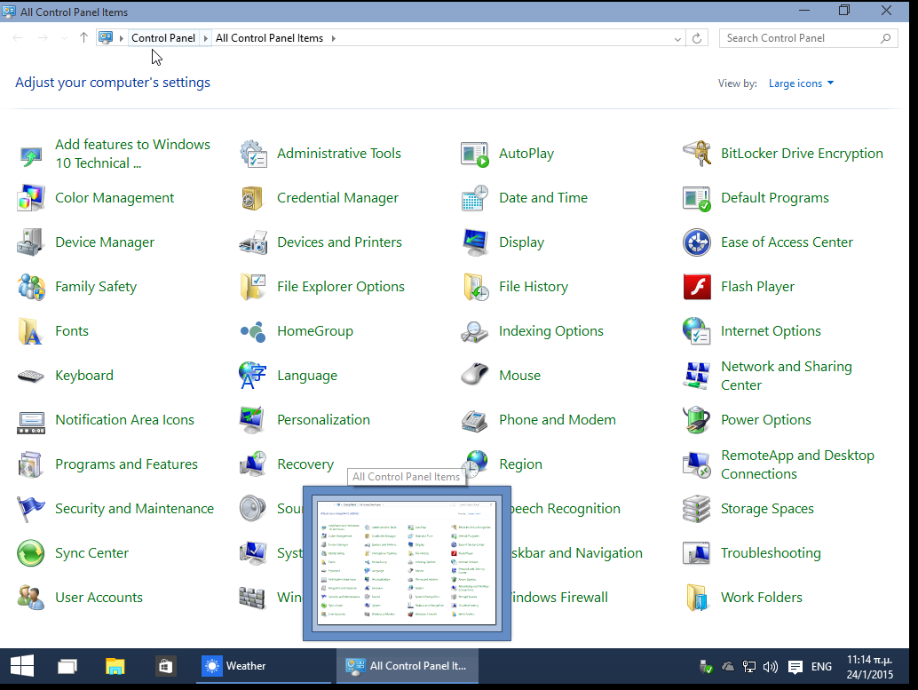Open File Explorer from the taskbar
This screenshot has height=690, width=918.
[115, 666]
